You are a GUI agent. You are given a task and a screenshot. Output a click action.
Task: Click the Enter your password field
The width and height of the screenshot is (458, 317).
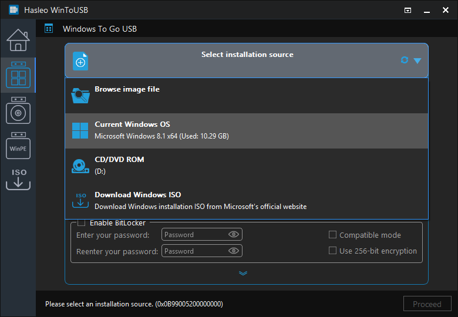[202, 234]
